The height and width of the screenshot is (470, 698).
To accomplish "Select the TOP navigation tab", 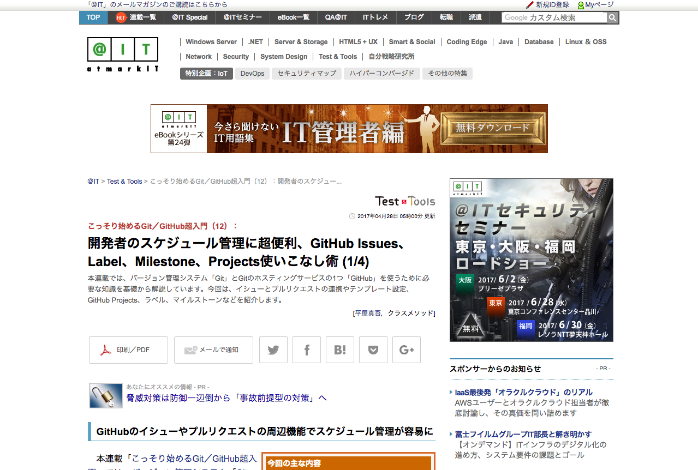I will click(x=93, y=17).
